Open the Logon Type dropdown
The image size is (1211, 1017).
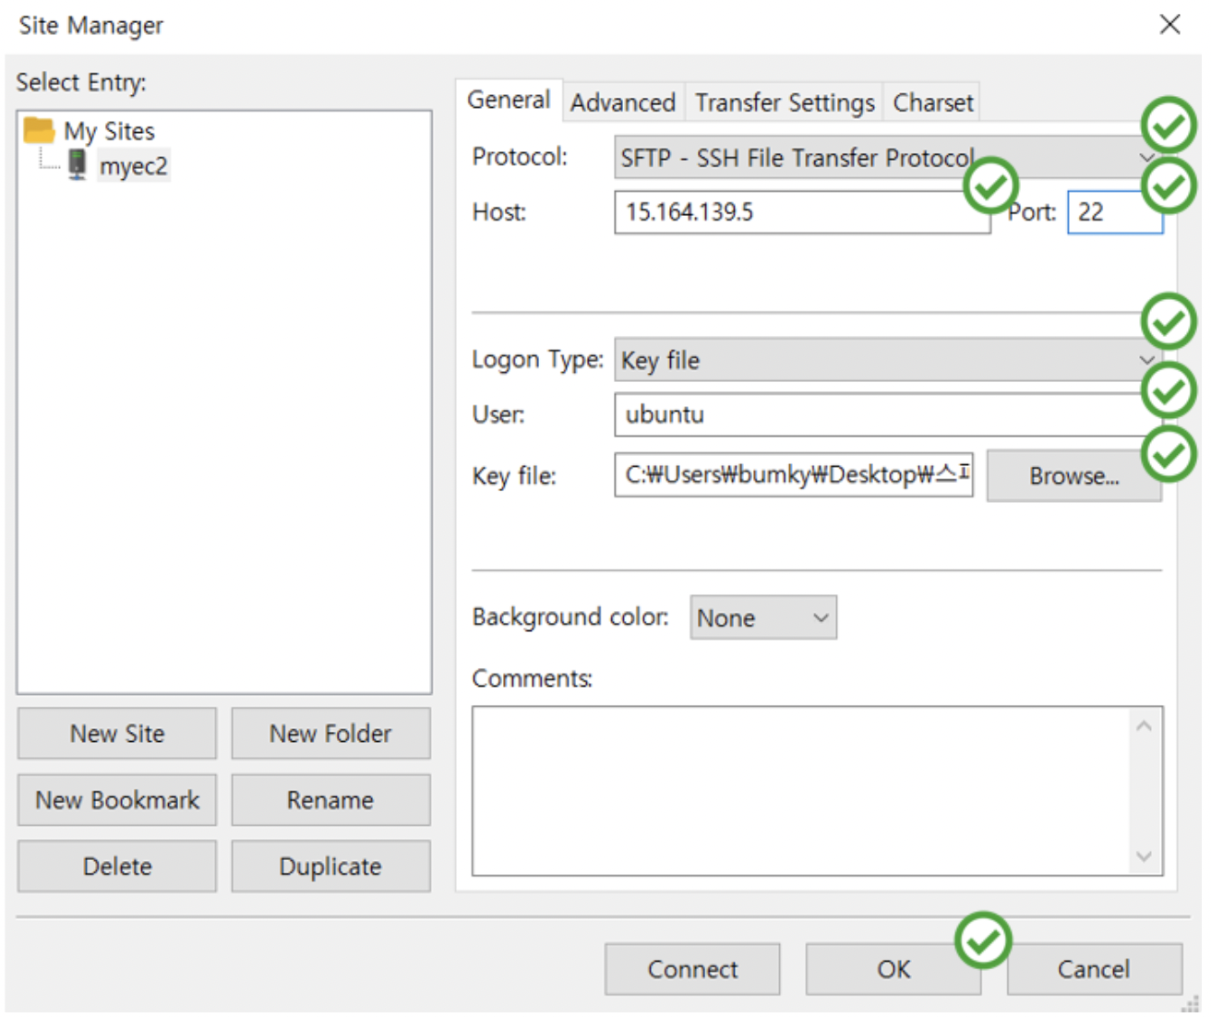887,360
